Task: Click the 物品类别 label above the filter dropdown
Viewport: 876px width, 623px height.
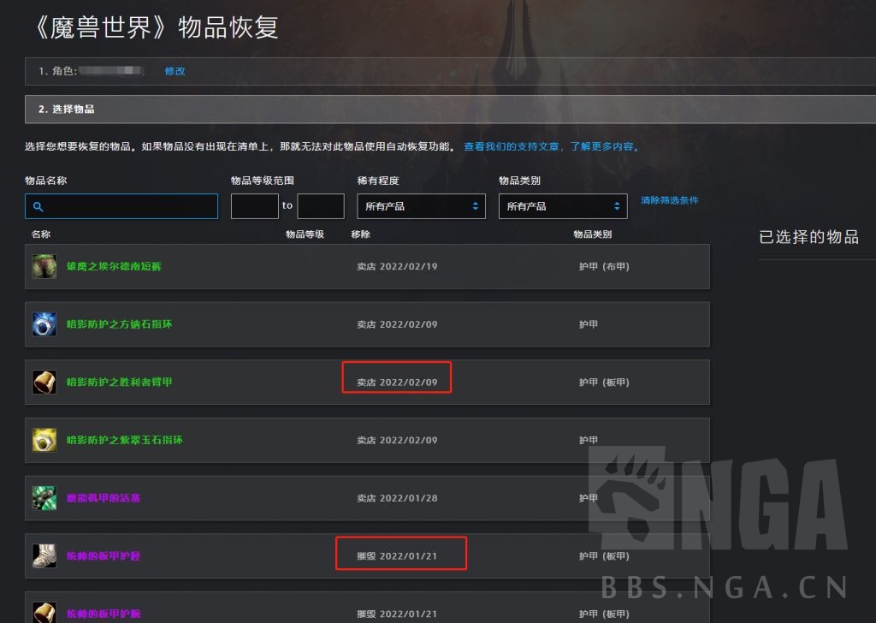Action: coord(519,181)
